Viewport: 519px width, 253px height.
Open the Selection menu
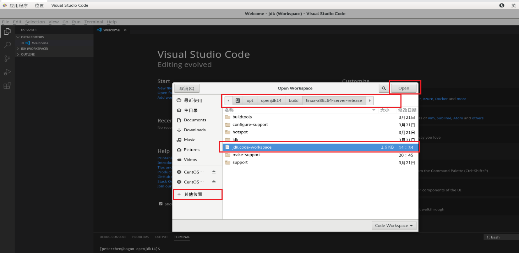[35, 22]
